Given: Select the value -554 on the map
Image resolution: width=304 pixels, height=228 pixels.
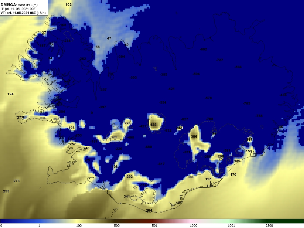Looking at the screenshot, I should [163, 102].
